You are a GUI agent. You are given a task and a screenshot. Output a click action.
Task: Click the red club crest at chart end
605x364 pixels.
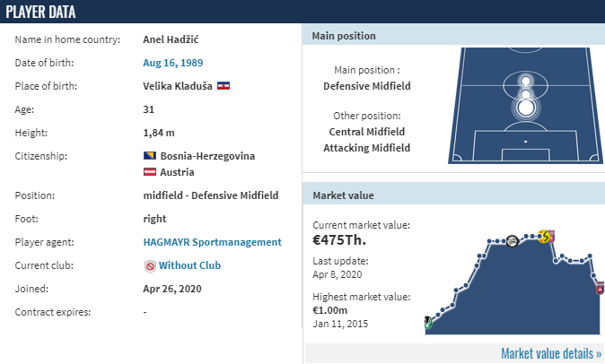click(600, 288)
